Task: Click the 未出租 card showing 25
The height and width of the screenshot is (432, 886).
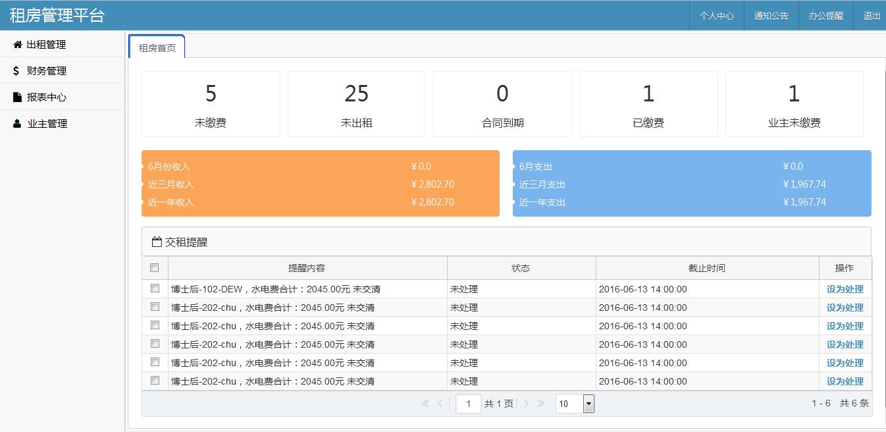Action: [356, 104]
